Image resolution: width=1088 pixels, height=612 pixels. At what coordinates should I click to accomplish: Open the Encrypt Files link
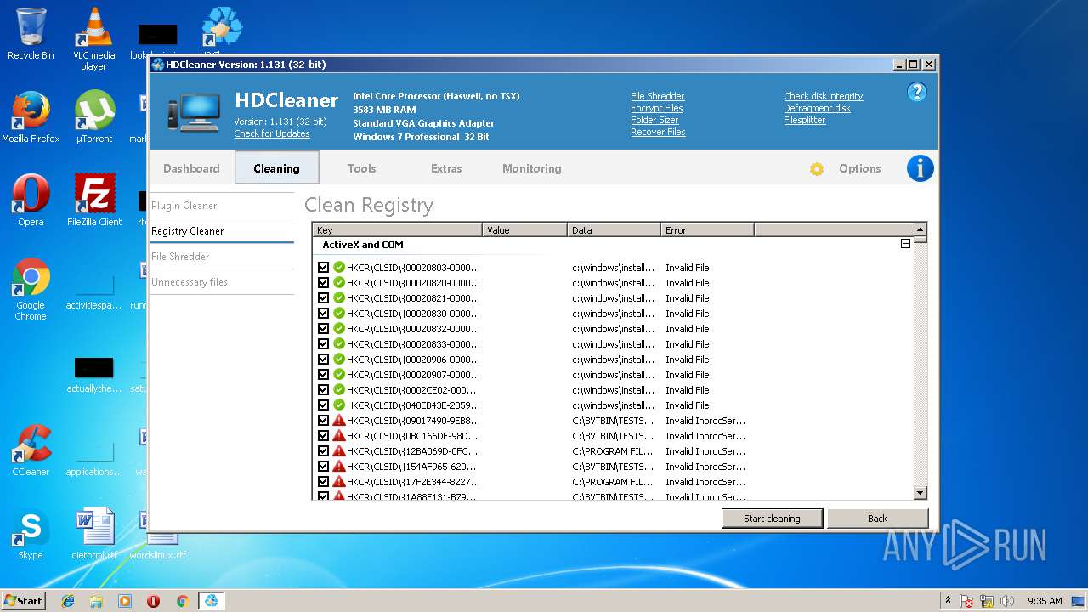(x=657, y=108)
